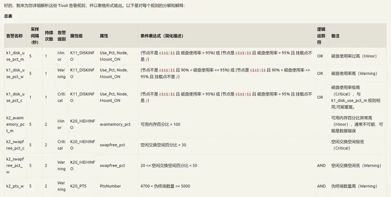Viewport: 391px width, 197px height.
Task: Click Warning level in k2_swapfree_pct_w row
Action: [62, 166]
